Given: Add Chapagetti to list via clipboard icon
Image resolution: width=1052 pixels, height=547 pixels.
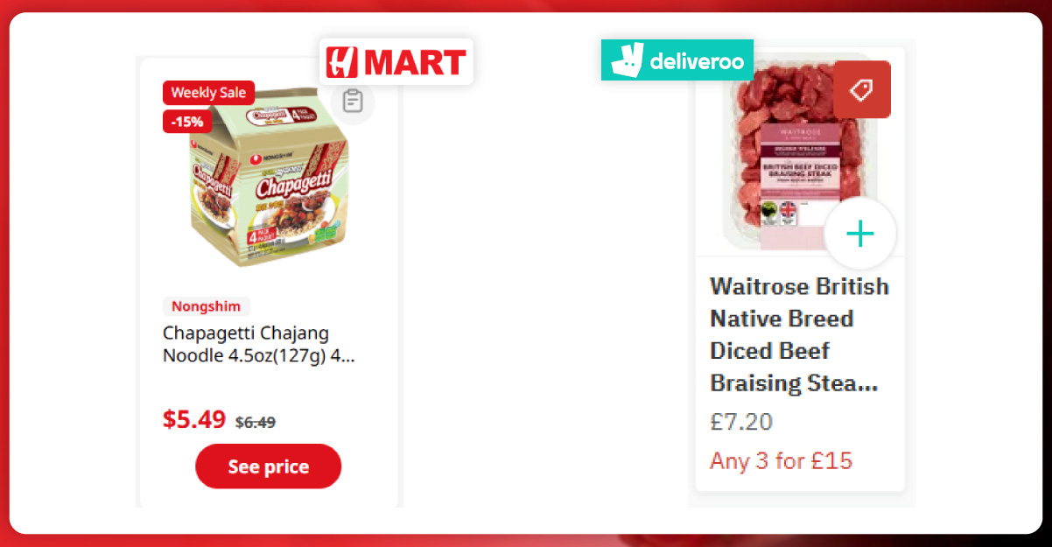Looking at the screenshot, I should (x=353, y=102).
